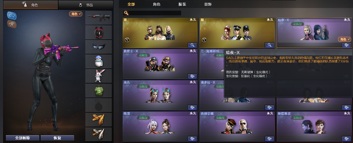The height and width of the screenshot is (143, 353).
Task: Open the 首饰 filter tab
Action: [208, 4]
